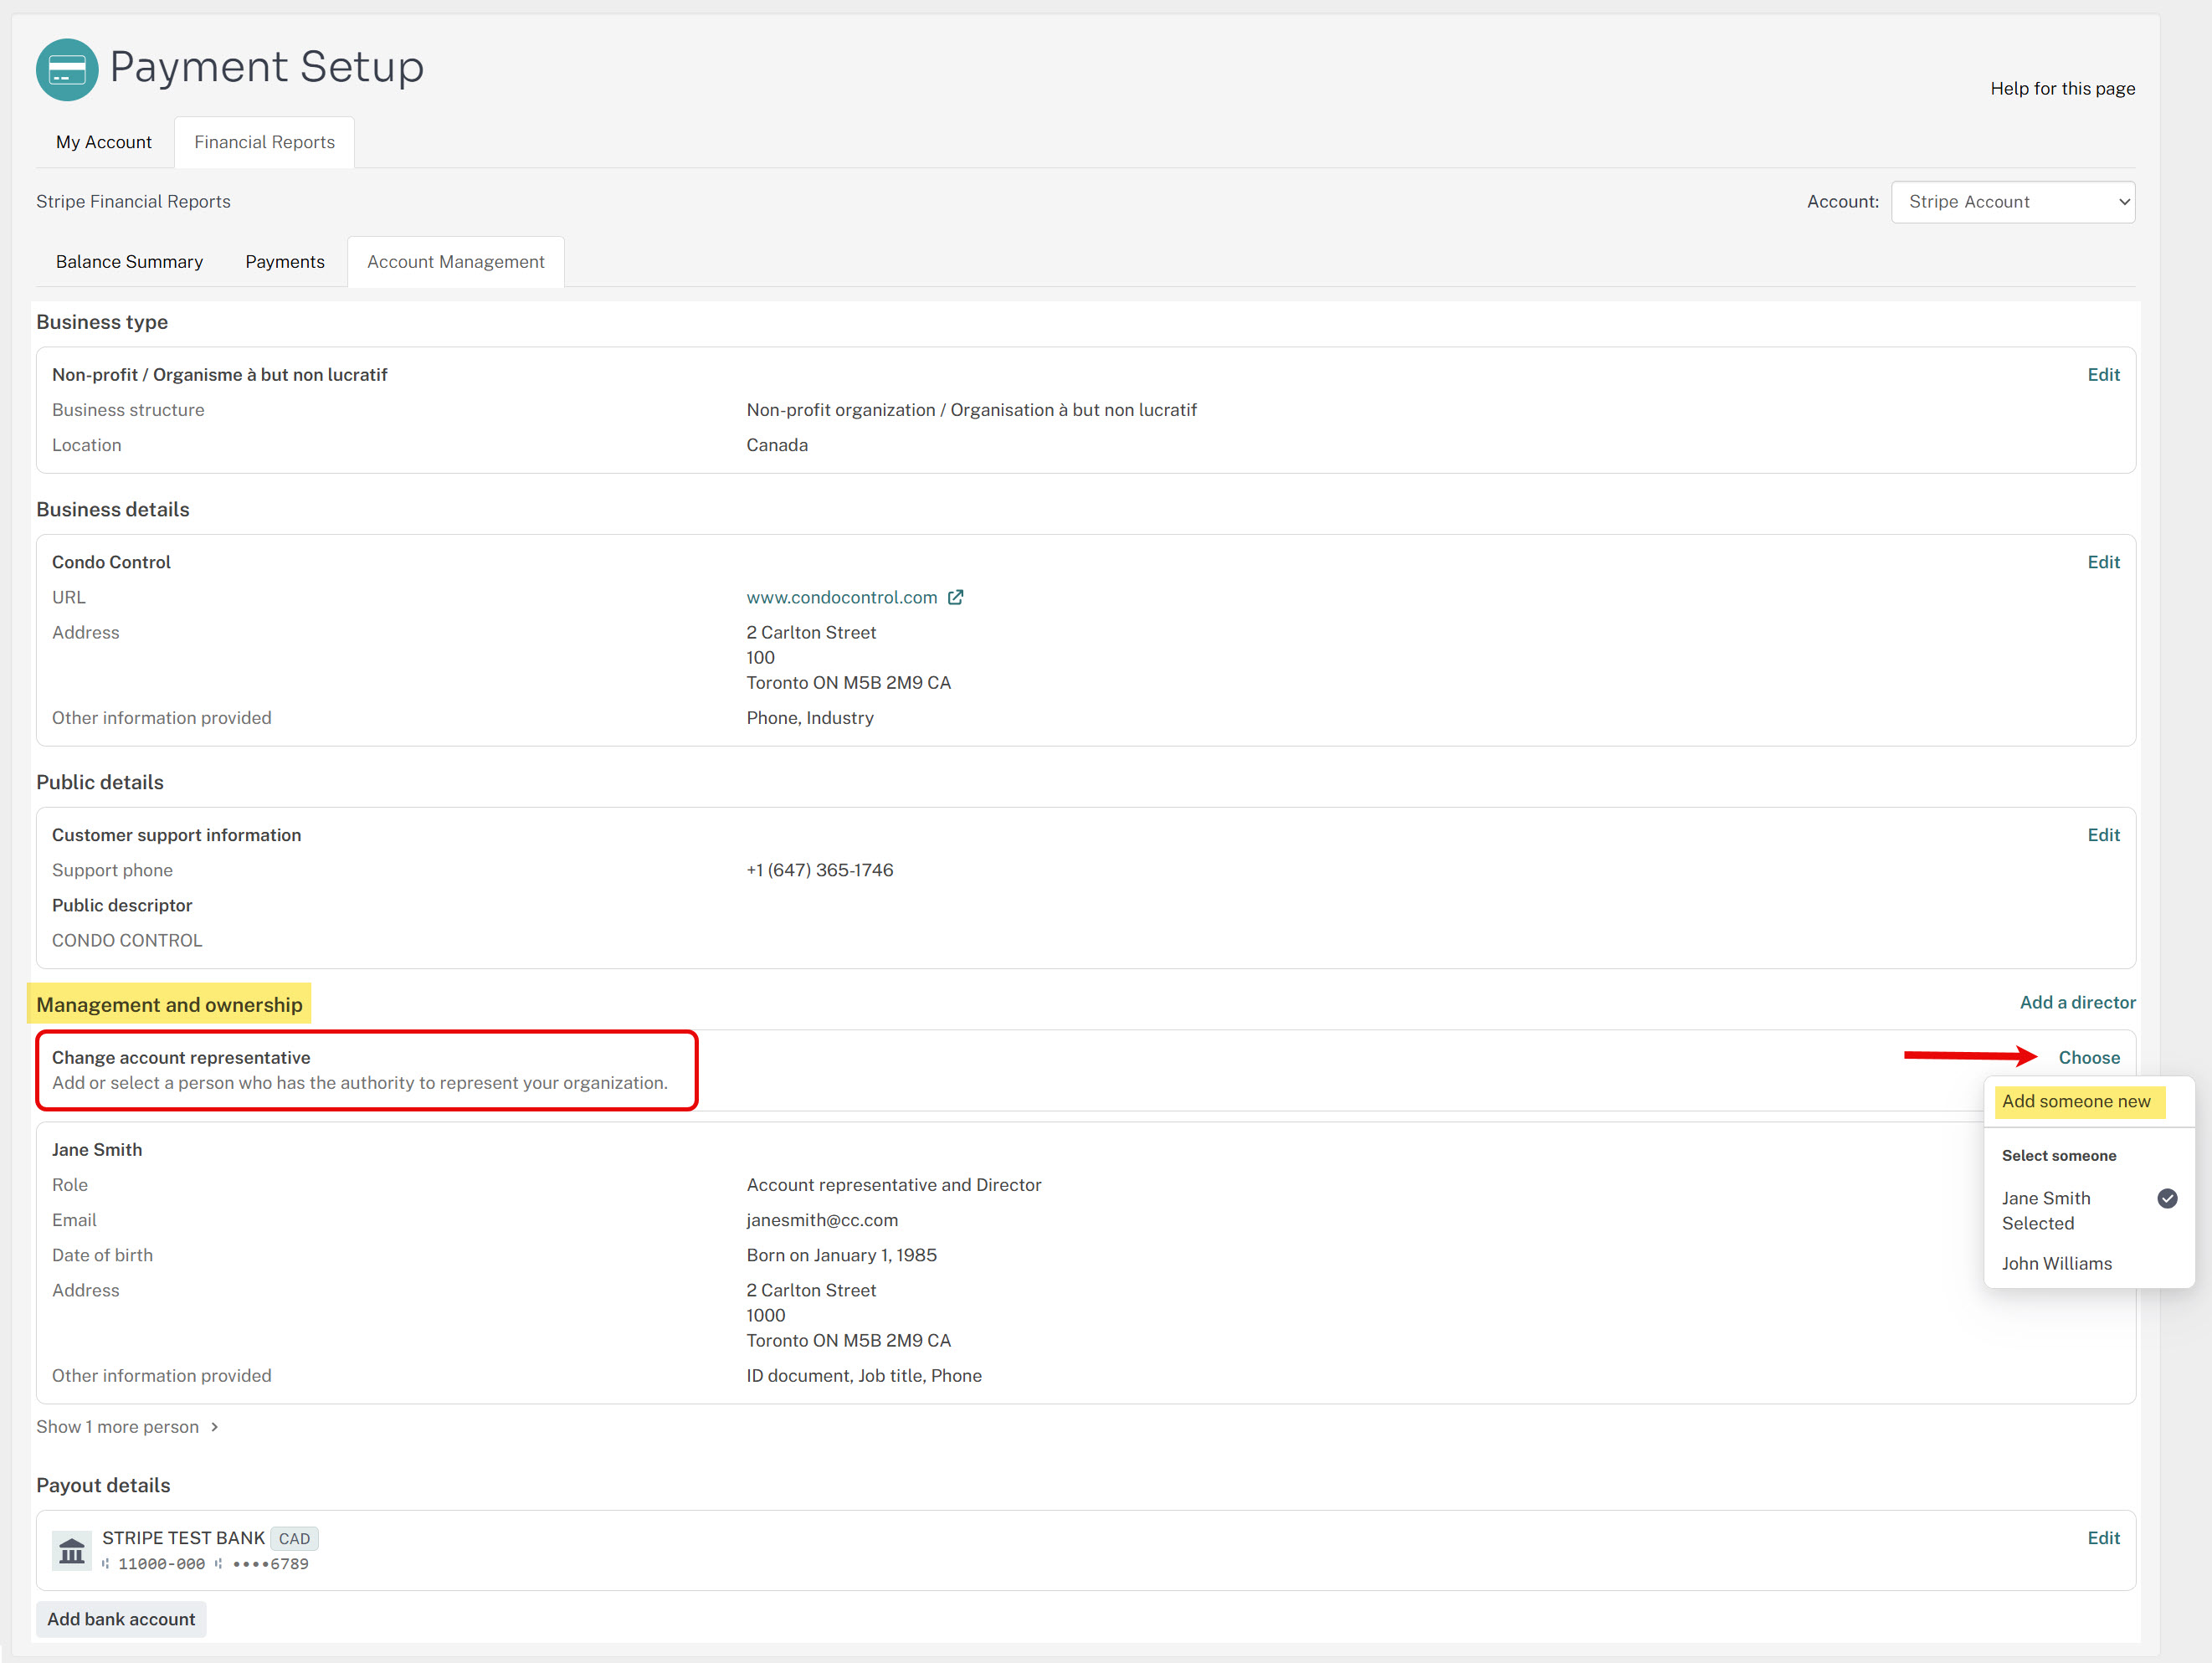This screenshot has width=2212, height=1663.
Task: Click Phone, Industry information text
Action: point(810,718)
